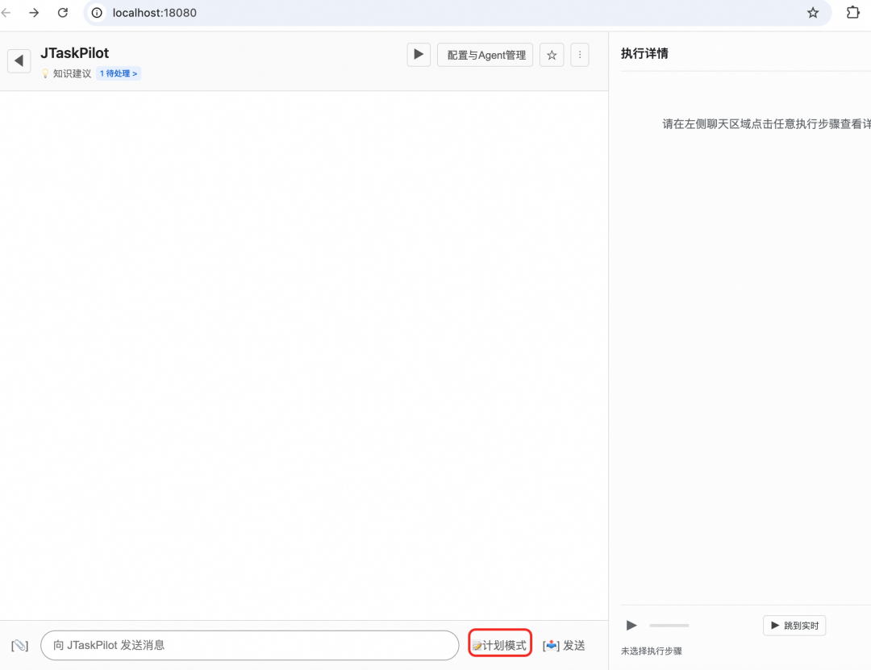This screenshot has width=871, height=670.
Task: Click the back triangle button beside JTaskPilot
Action: click(x=19, y=60)
